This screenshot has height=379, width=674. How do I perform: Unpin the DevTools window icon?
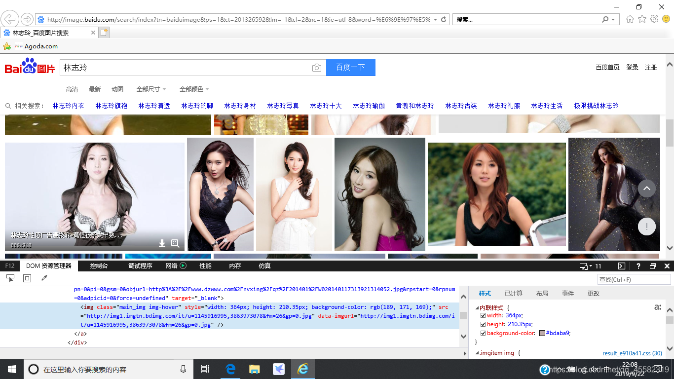coord(653,266)
